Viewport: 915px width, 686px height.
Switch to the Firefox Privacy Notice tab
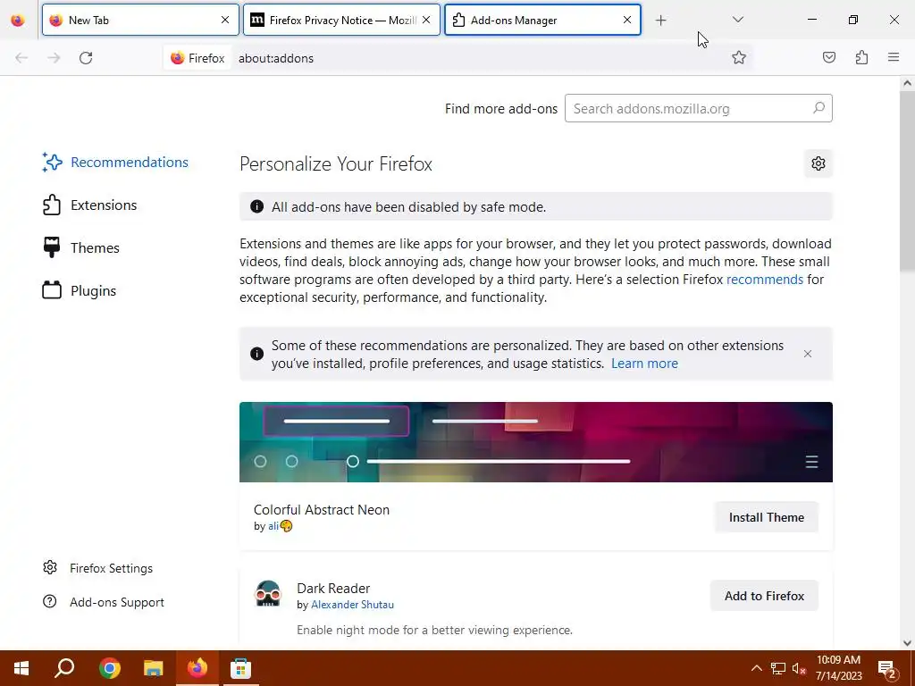click(x=341, y=20)
